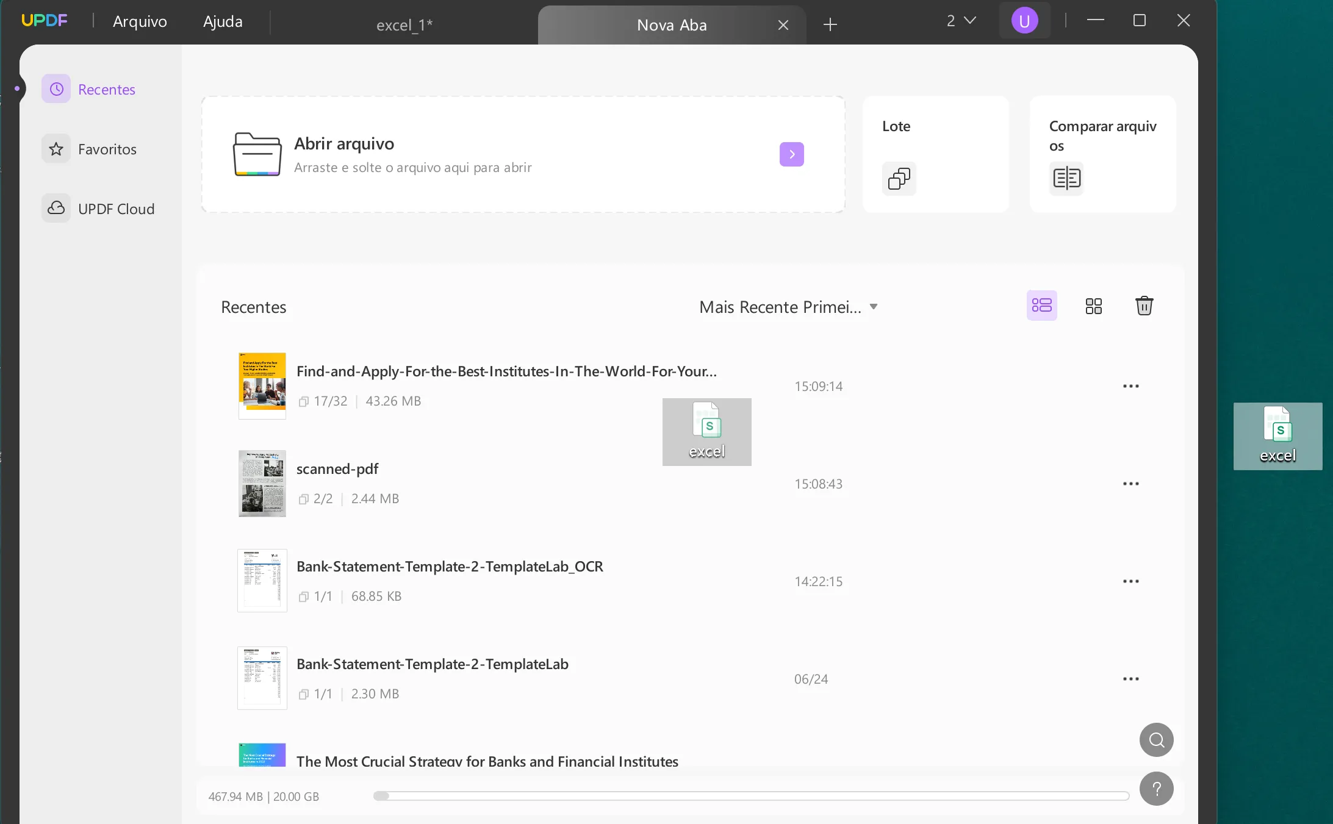Add a new tab with plus button

click(x=830, y=24)
